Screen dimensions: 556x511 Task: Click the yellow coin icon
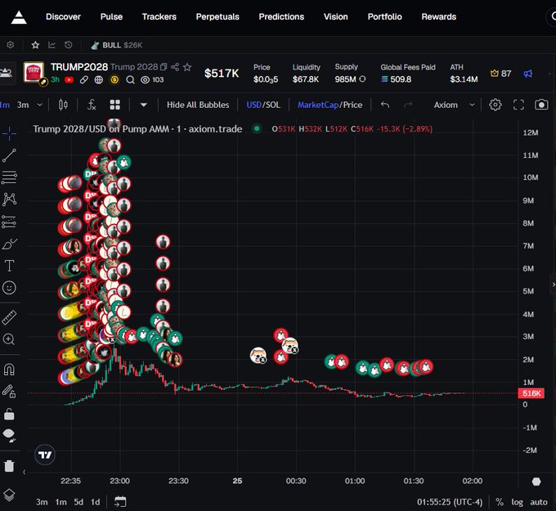[x=114, y=80]
